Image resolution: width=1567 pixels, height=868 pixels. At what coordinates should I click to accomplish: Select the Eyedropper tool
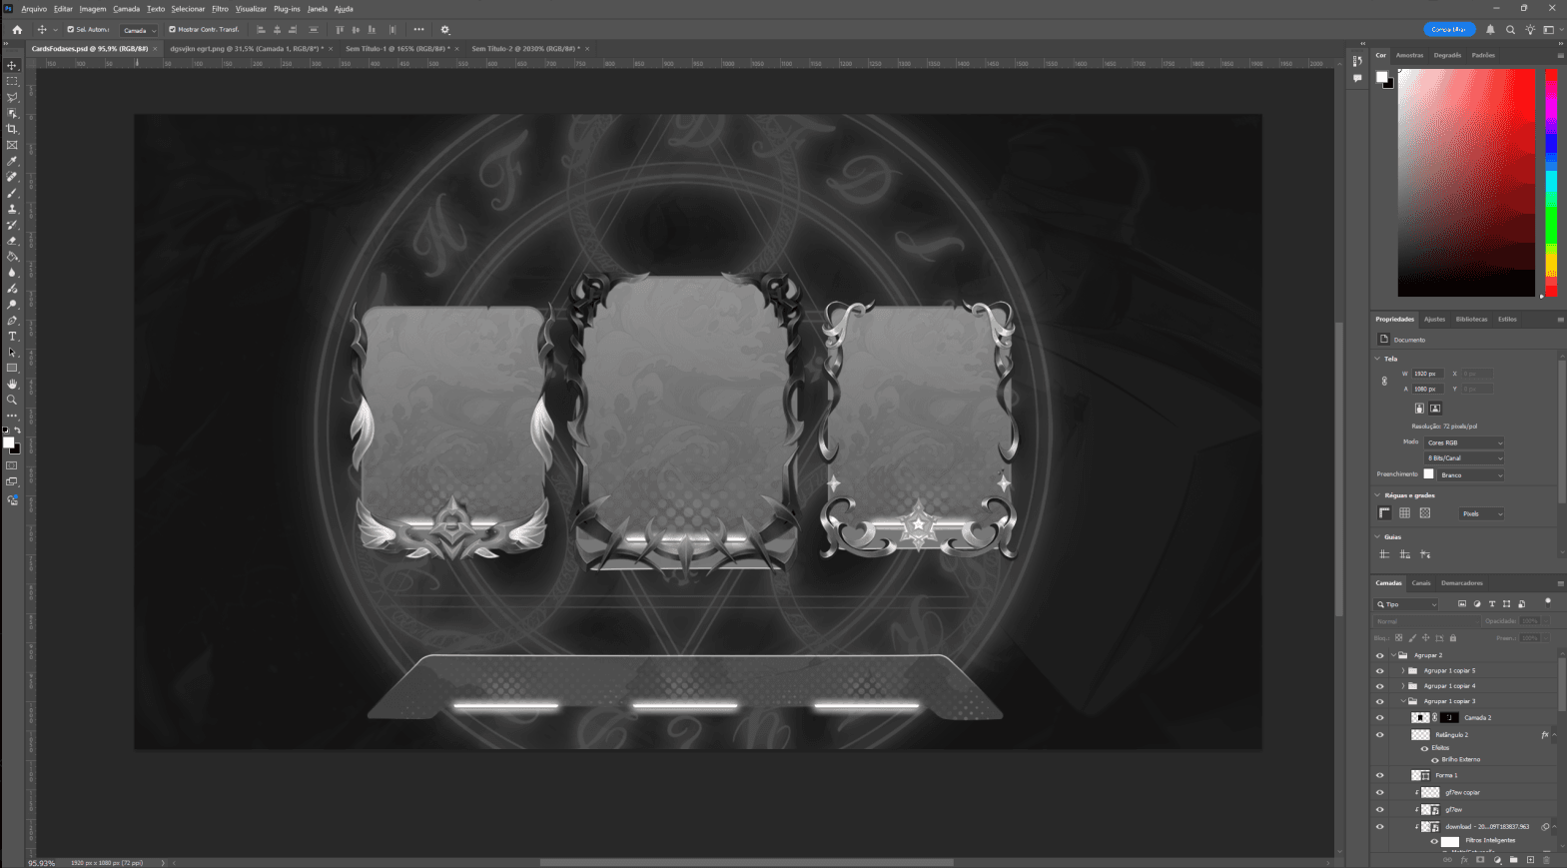click(x=12, y=161)
